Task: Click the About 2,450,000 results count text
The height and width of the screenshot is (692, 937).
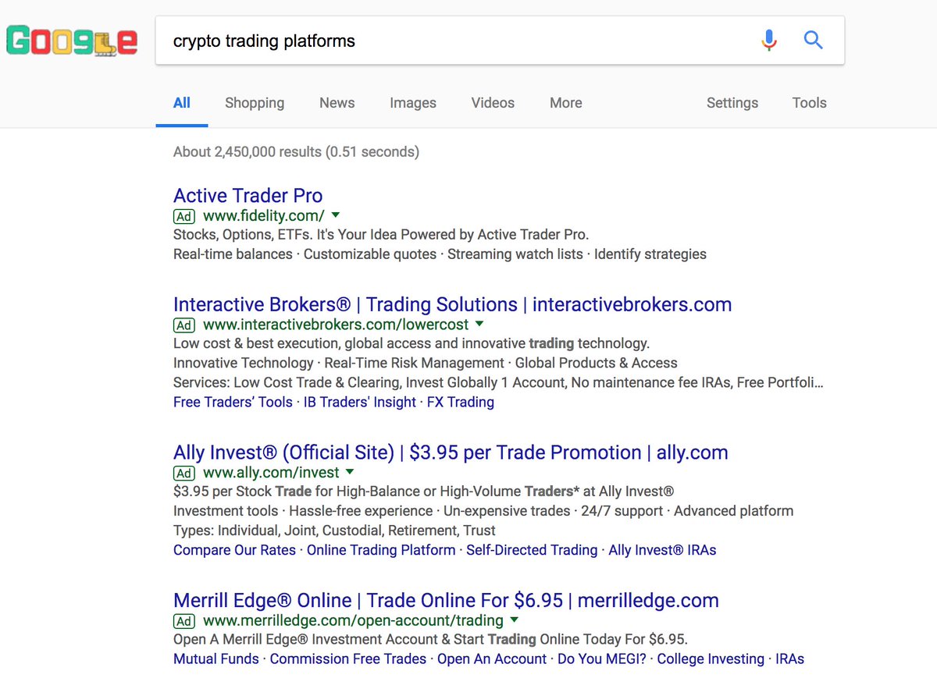Action: click(297, 151)
